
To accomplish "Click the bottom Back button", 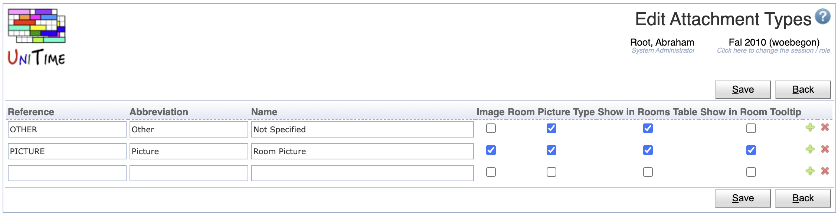I will tap(803, 198).
